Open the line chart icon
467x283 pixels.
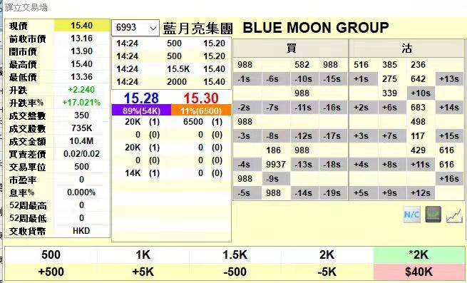(x=454, y=215)
